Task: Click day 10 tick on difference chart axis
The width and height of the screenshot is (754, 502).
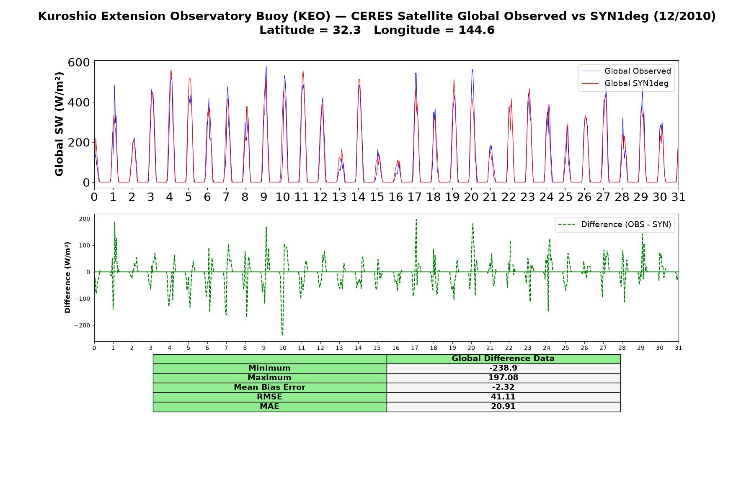Action: 283,348
